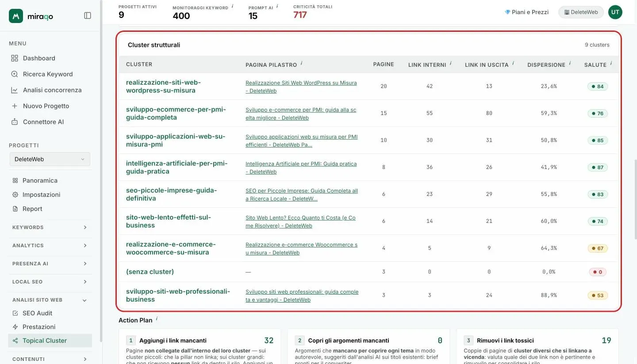Click the Rimuovi i link tossici card
Viewport: 637px width, 364px height.
point(537,346)
